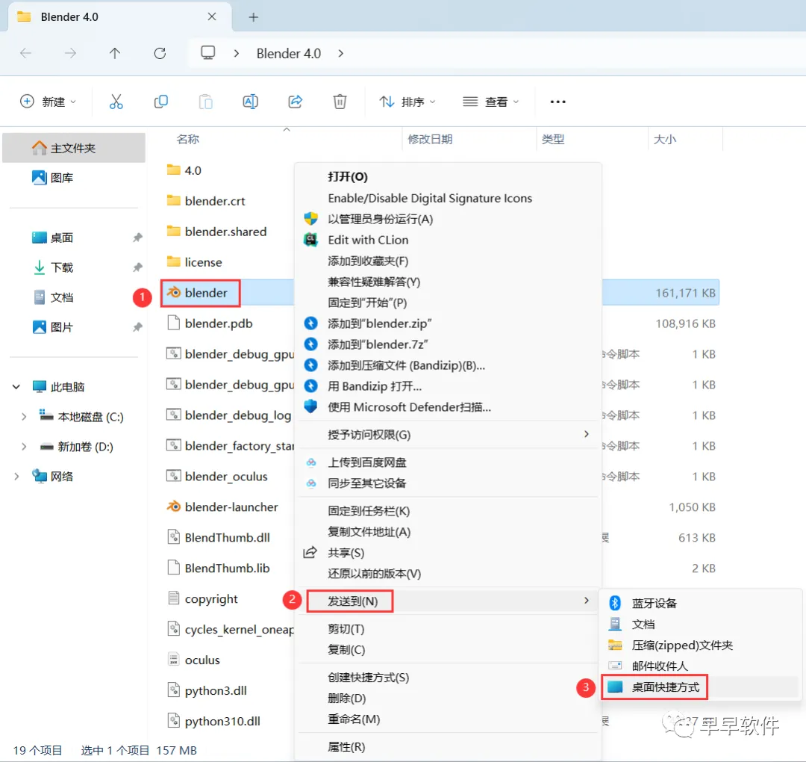
Task: Expand the 网络 tree node
Action: click(16, 477)
